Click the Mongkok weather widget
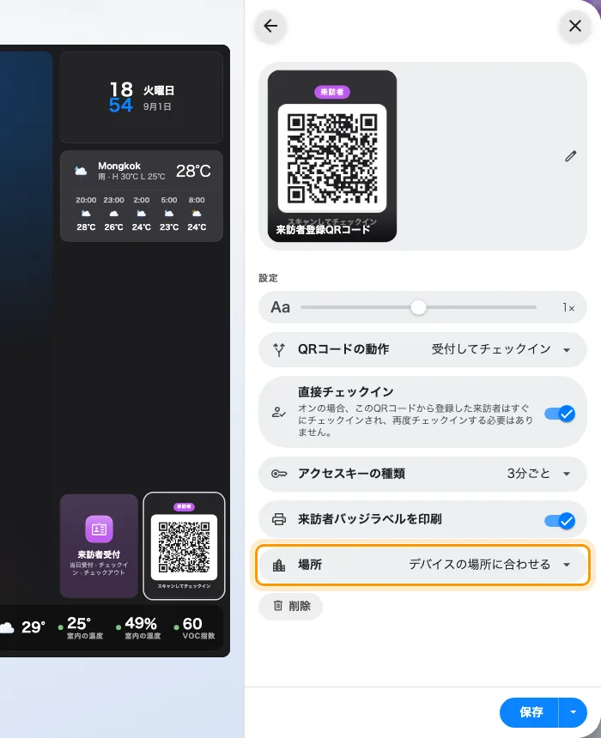The width and height of the screenshot is (601, 738). pos(142,196)
